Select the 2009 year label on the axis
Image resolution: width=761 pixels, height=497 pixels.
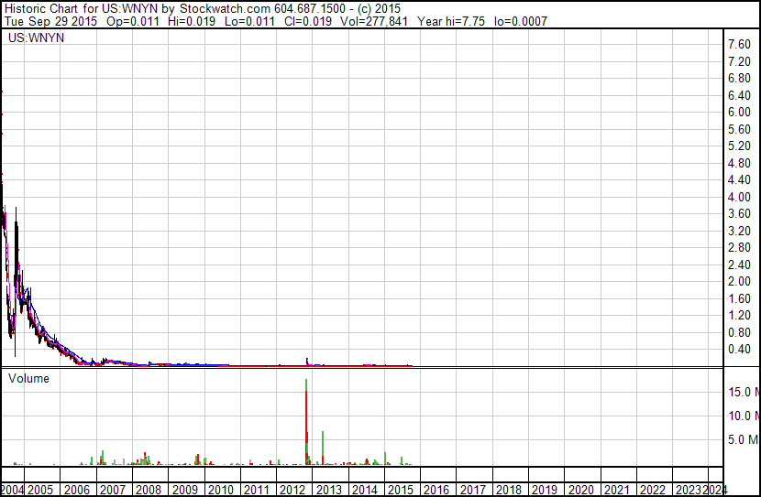click(185, 490)
